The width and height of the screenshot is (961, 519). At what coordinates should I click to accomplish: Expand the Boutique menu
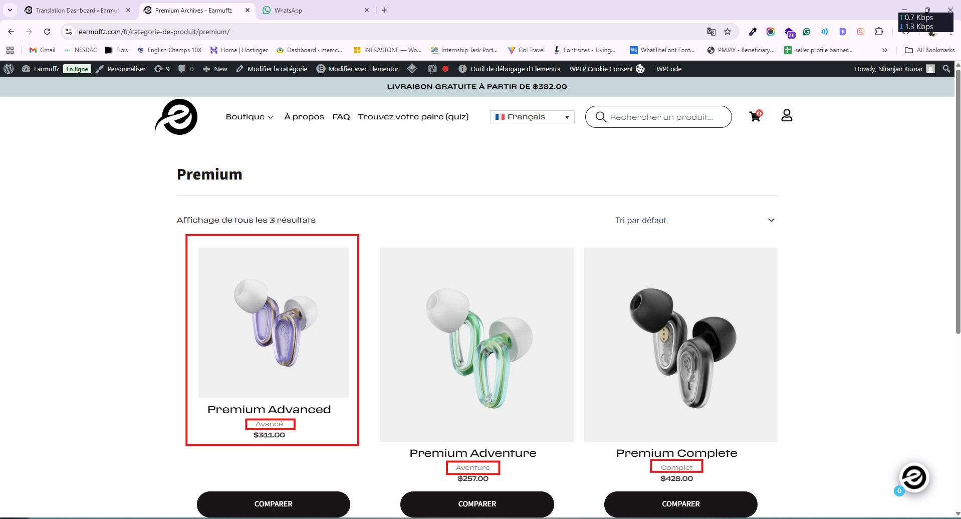[x=249, y=117]
